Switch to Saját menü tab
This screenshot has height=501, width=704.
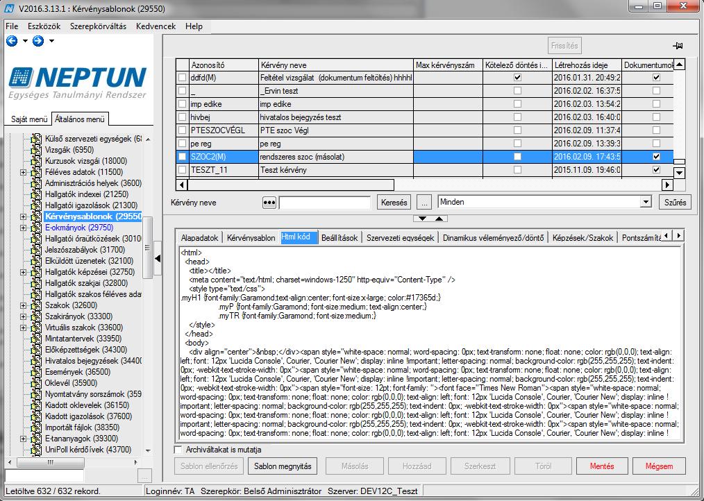pos(29,119)
